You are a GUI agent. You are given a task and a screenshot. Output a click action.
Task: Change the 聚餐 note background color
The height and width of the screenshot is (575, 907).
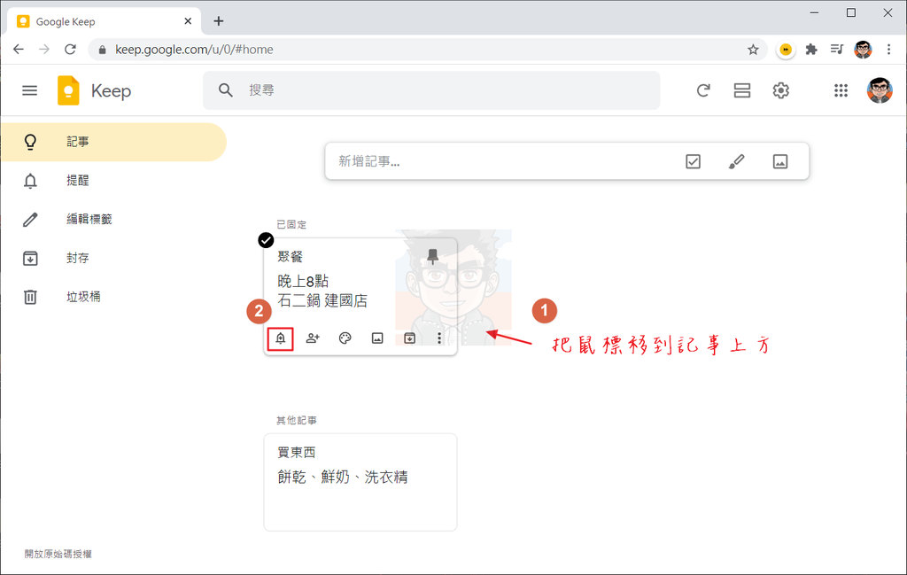[345, 338]
